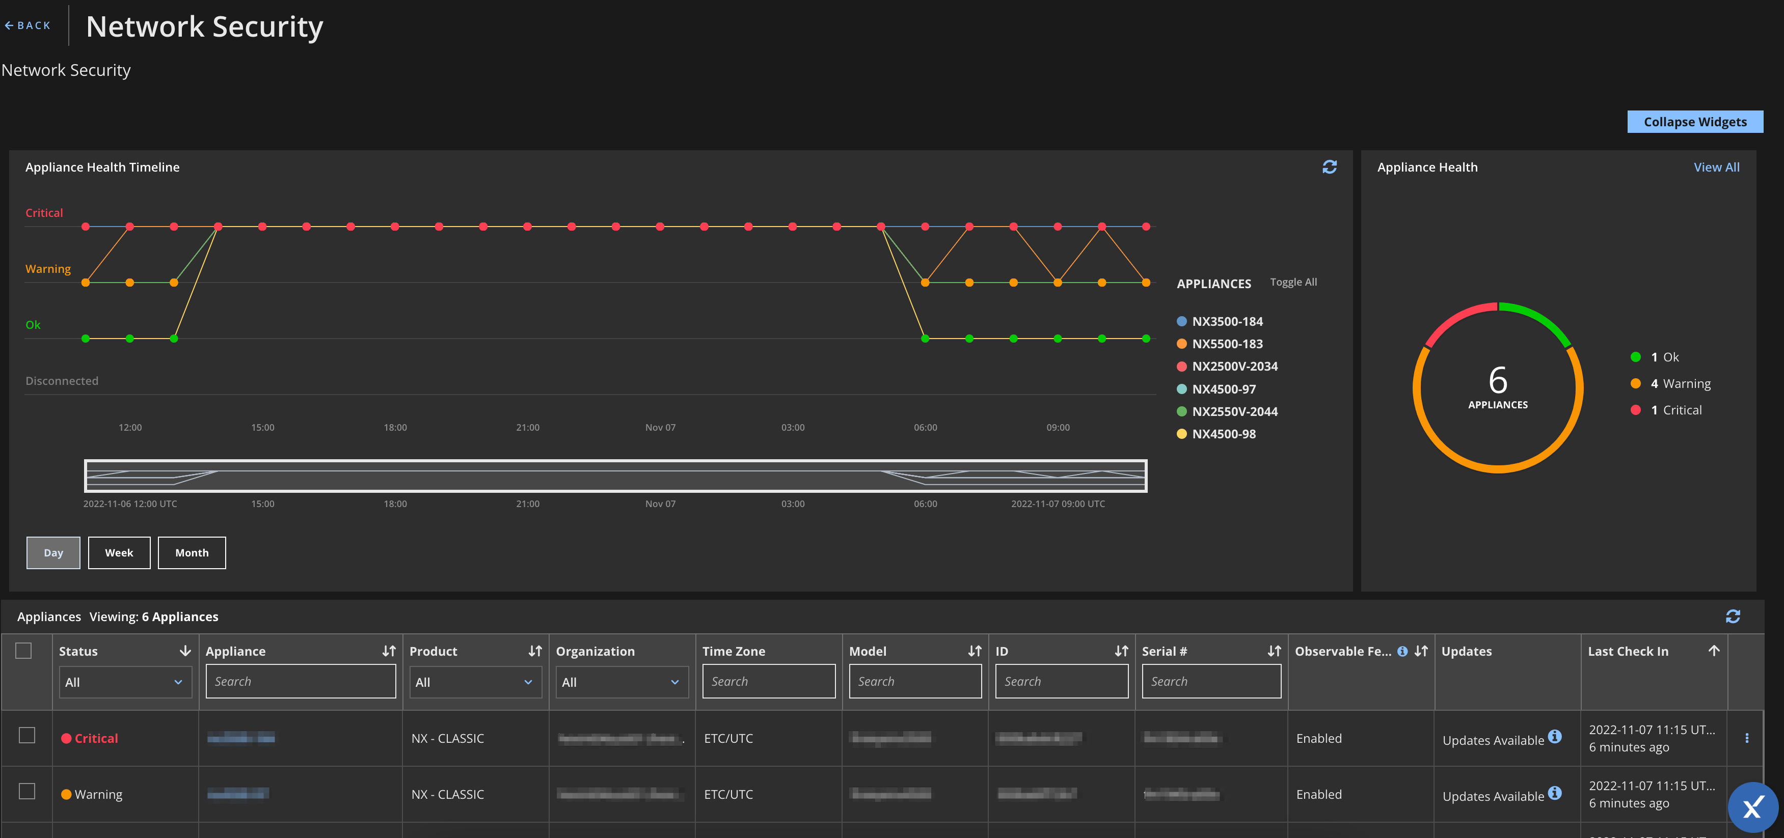Open View All appliance health link
The width and height of the screenshot is (1784, 838).
pos(1716,167)
